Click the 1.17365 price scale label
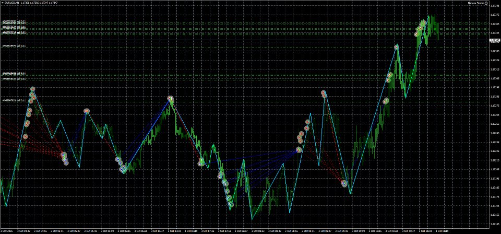501x234 pixels. [495, 24]
